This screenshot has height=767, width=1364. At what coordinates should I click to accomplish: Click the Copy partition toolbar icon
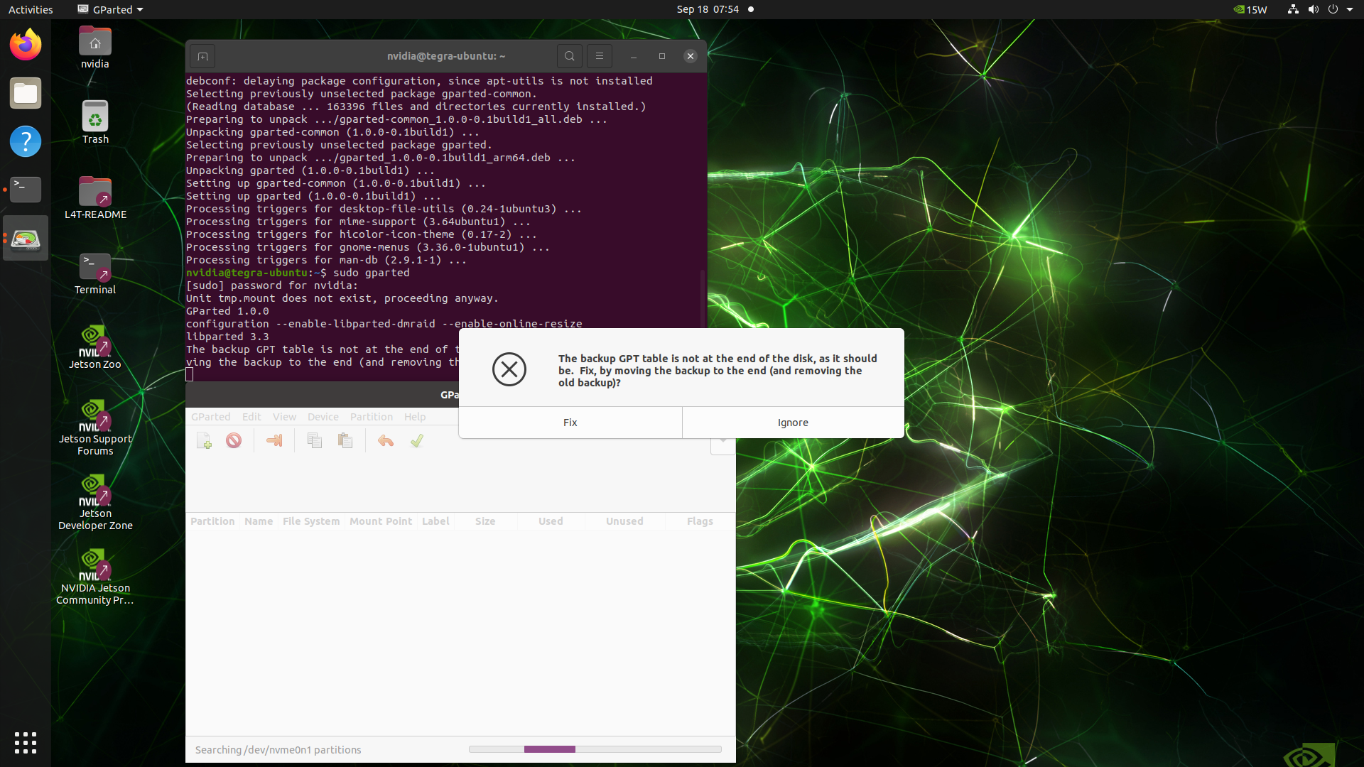[x=315, y=441]
